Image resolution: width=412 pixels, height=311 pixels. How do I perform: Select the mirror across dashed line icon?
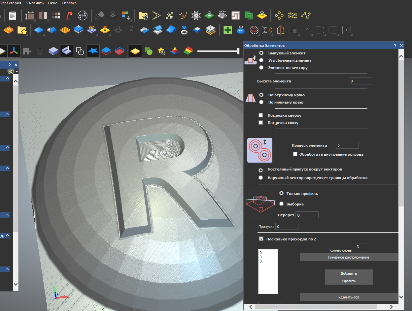[x=280, y=30]
